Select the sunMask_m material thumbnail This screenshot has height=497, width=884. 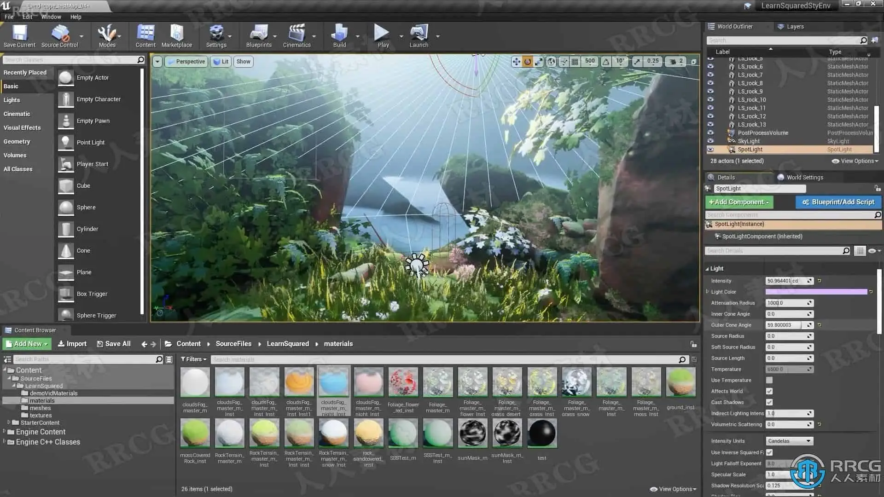click(x=472, y=433)
